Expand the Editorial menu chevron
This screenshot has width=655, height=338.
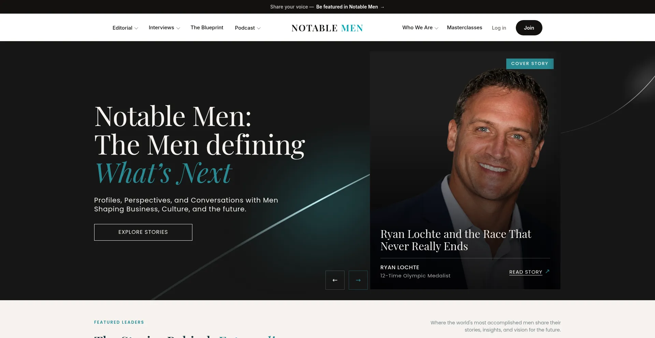pos(136,28)
